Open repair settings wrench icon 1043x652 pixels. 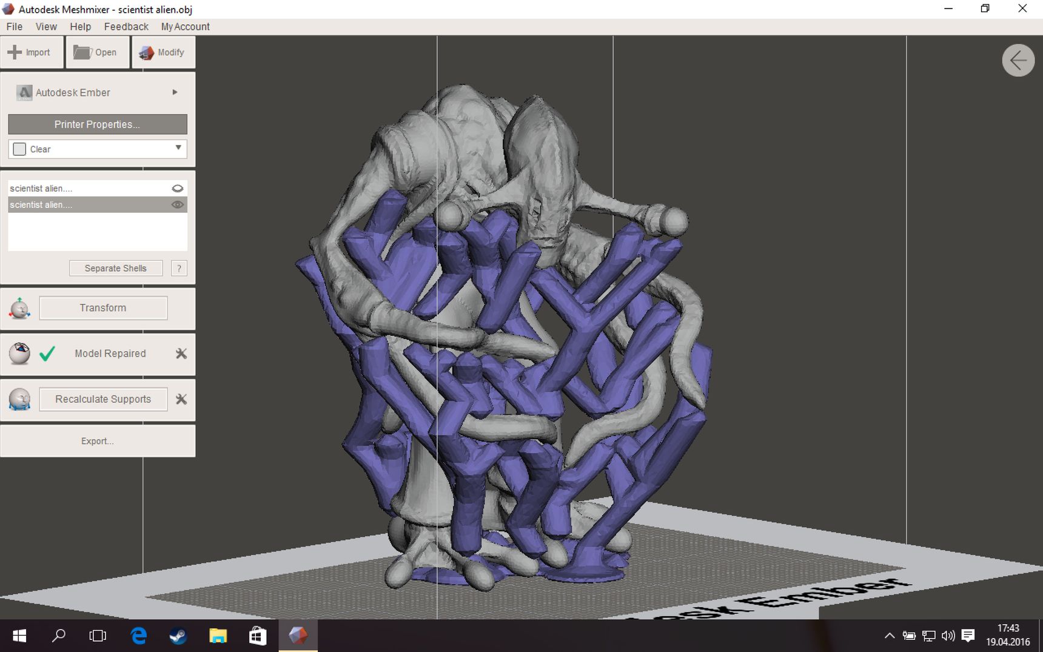(x=181, y=354)
